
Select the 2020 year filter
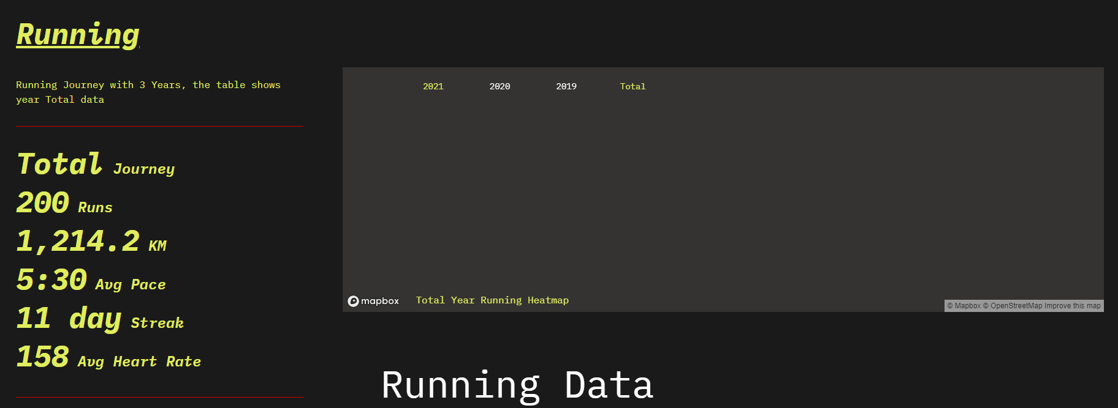(500, 86)
